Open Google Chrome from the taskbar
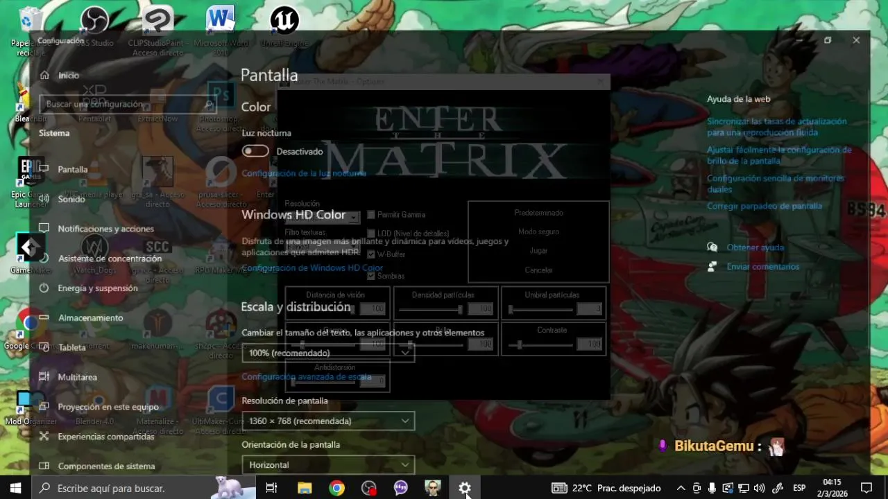 (x=336, y=488)
